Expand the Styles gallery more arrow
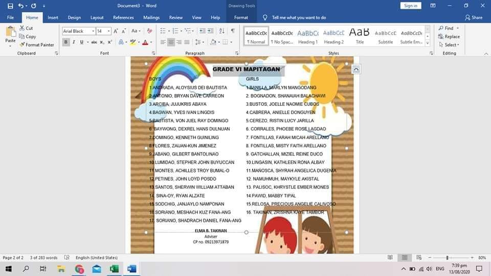The height and width of the screenshot is (276, 491). tap(428, 43)
